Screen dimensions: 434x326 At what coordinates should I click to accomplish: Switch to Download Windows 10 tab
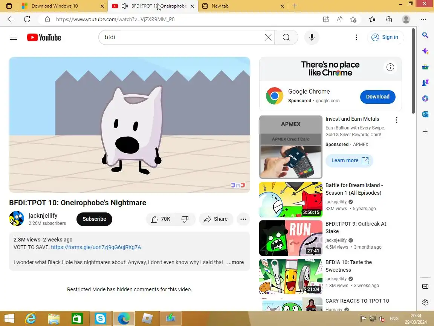tap(62, 6)
